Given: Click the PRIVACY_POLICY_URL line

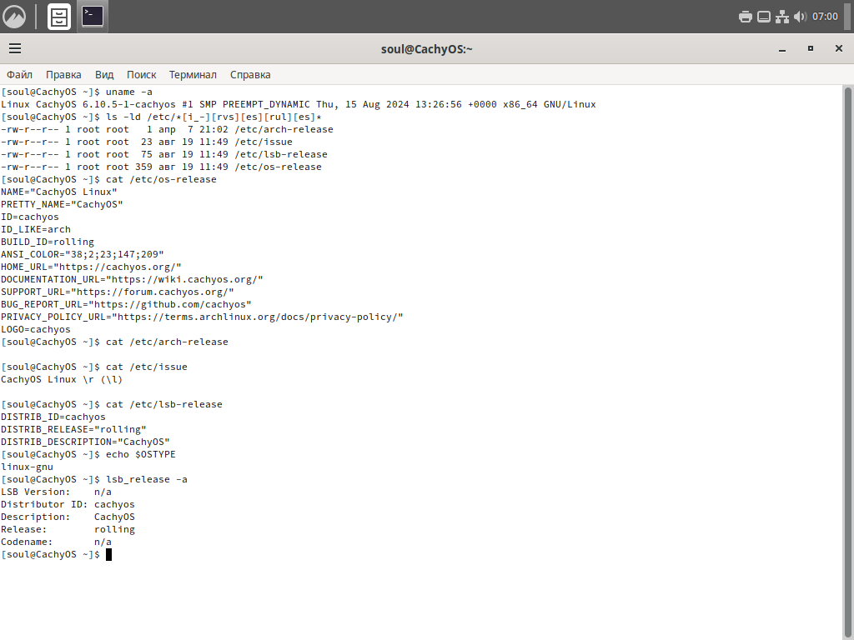Looking at the screenshot, I should (x=202, y=317).
